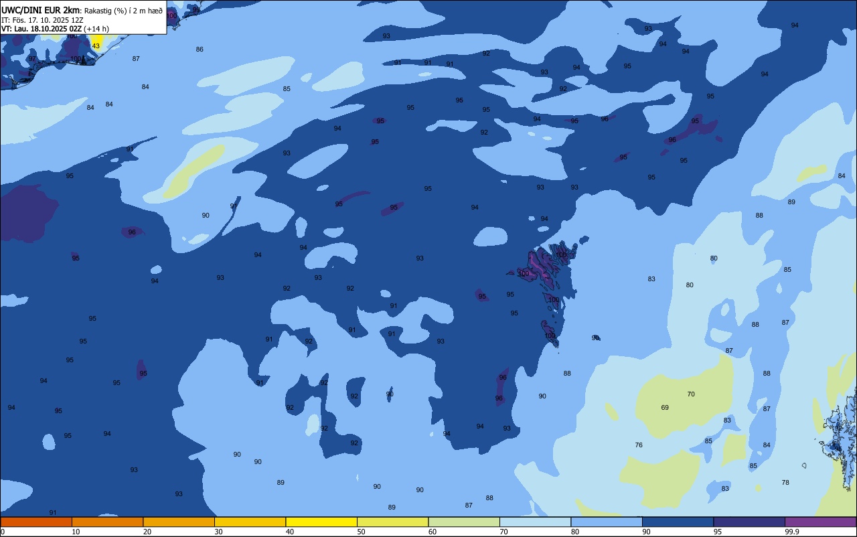
Task: Click the legend tick label 60
Action: 433,532
